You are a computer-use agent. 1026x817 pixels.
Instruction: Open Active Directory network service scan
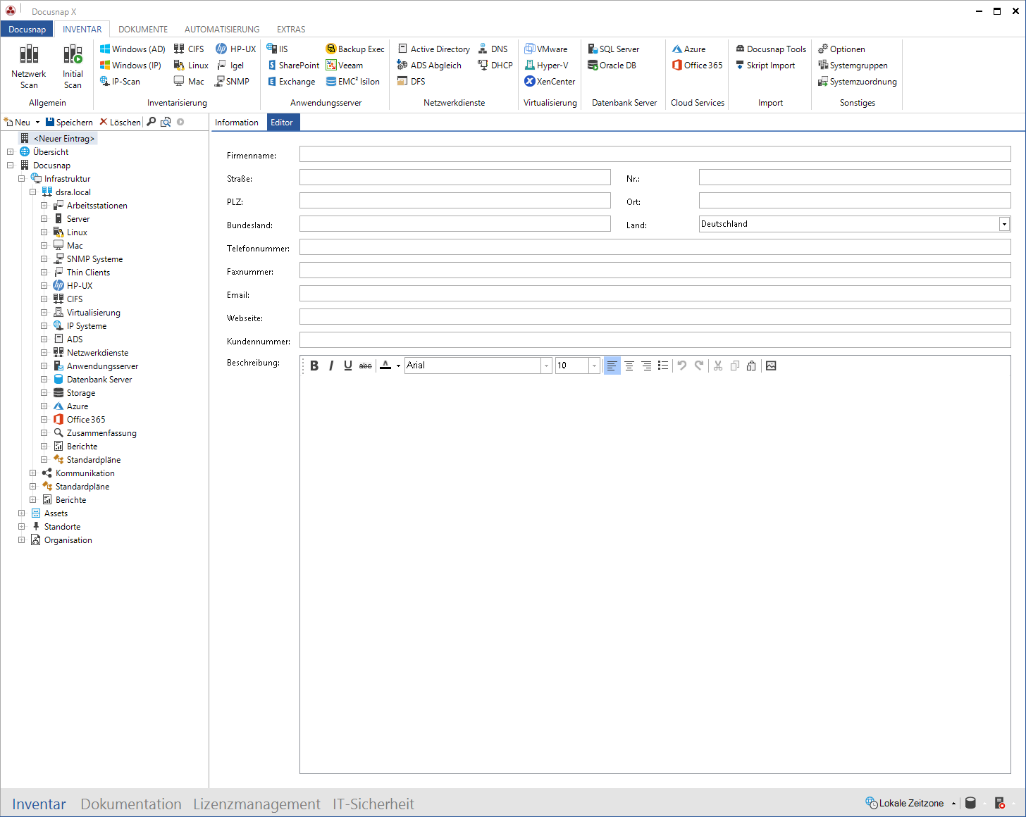[434, 49]
